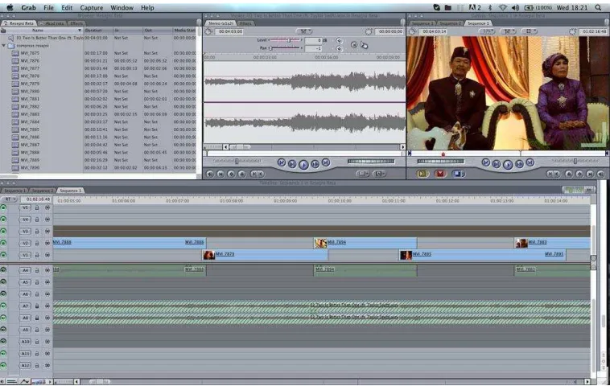Screen dimensions: 610x386
Task: Toggle A4 track audible green light
Action: 3,270
